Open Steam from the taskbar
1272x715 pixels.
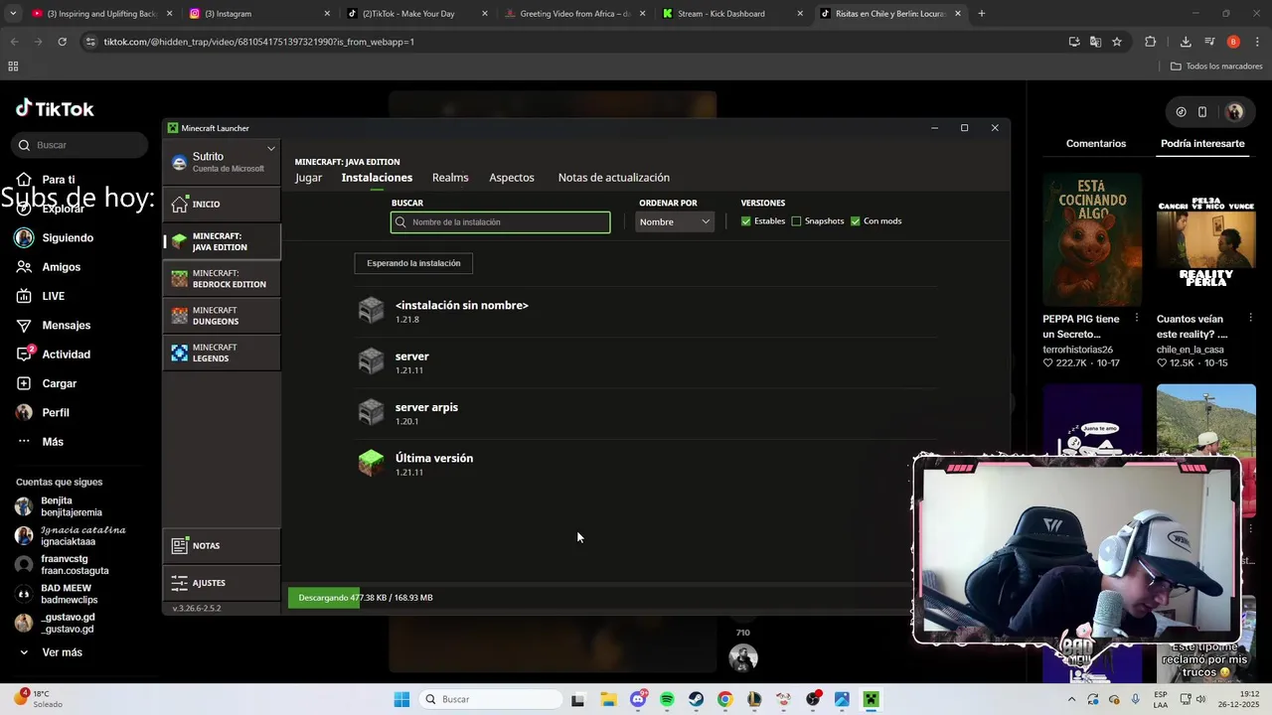click(696, 699)
